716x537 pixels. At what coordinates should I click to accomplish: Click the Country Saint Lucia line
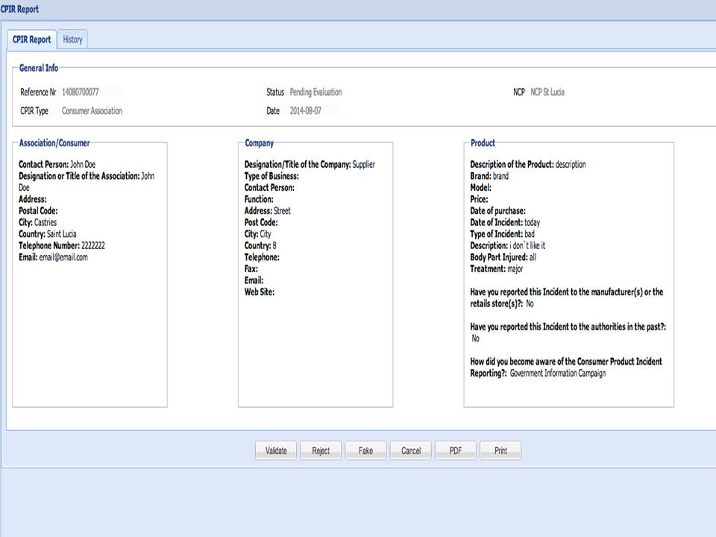click(x=48, y=233)
